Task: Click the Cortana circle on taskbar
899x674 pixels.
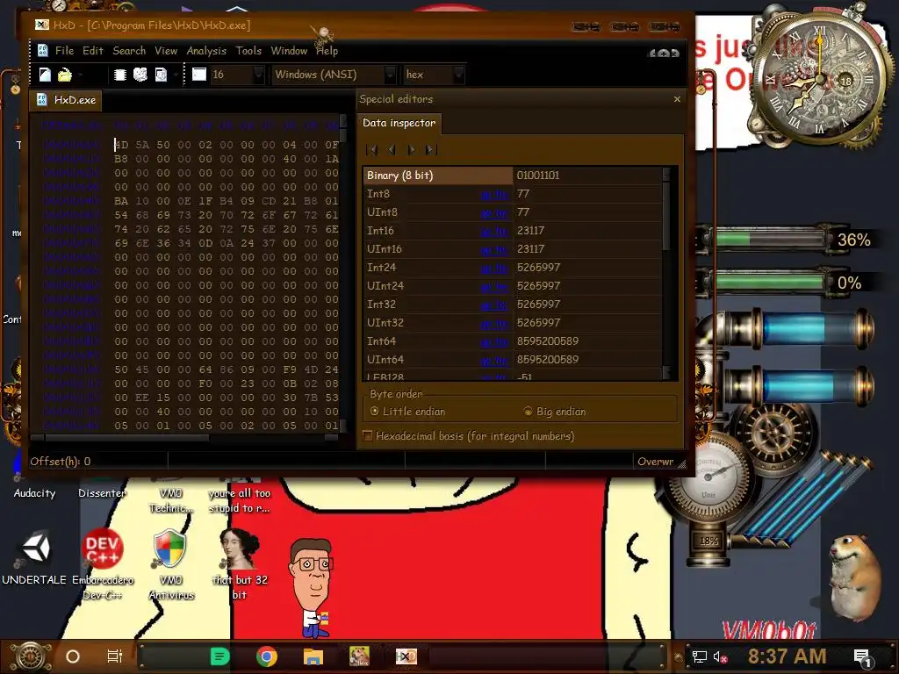Action: coord(73,656)
